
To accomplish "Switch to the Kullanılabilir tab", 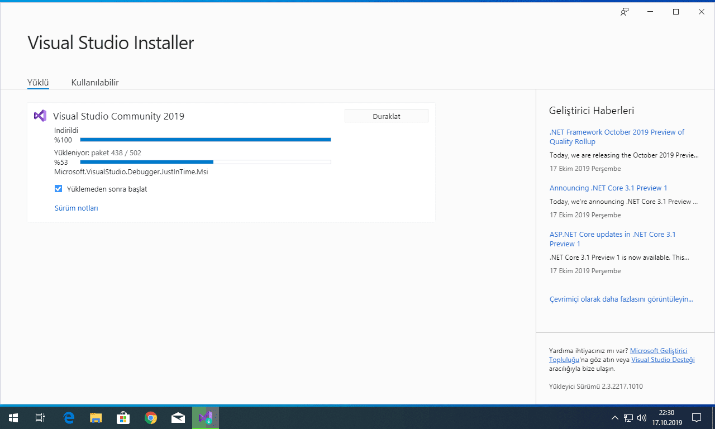I will 95,83.
